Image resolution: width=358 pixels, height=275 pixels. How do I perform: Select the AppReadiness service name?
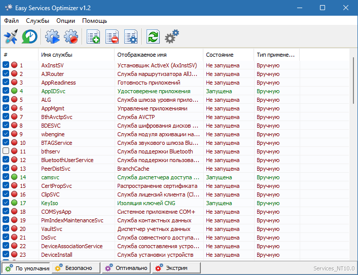58,83
